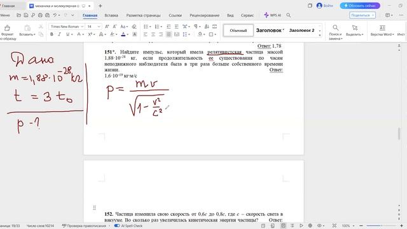Click the Print Preview icon
This screenshot has width=407, height=229.
point(47,15)
